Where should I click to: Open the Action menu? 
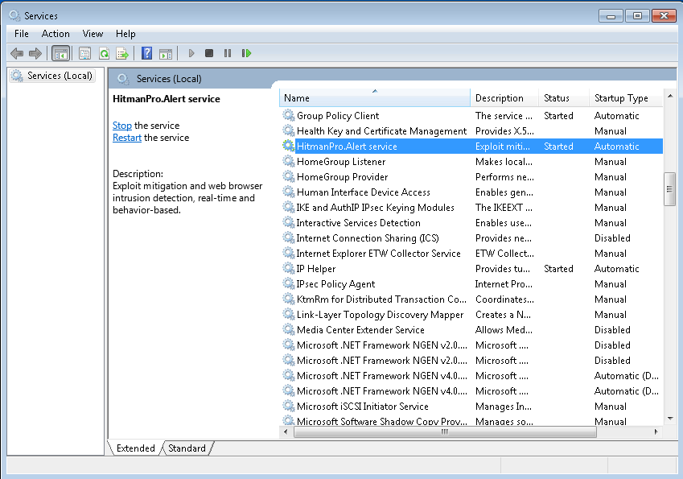coord(56,34)
